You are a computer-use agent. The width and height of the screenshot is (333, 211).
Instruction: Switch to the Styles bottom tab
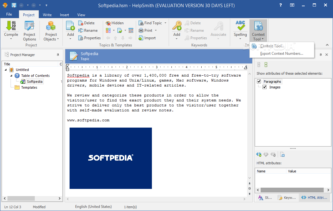[265, 198]
